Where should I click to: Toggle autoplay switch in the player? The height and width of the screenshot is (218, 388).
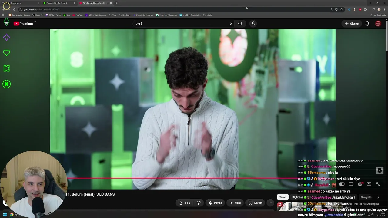click(342, 184)
